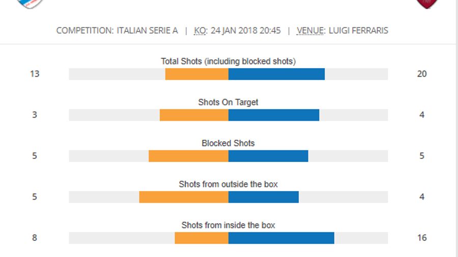The width and height of the screenshot is (458, 257).
Task: Click the away team crest at top right
Action: click(x=427, y=3)
